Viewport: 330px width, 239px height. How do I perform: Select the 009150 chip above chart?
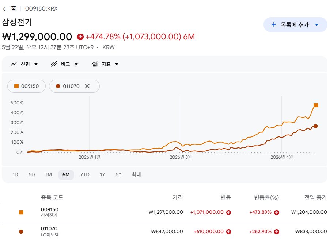pos(27,86)
